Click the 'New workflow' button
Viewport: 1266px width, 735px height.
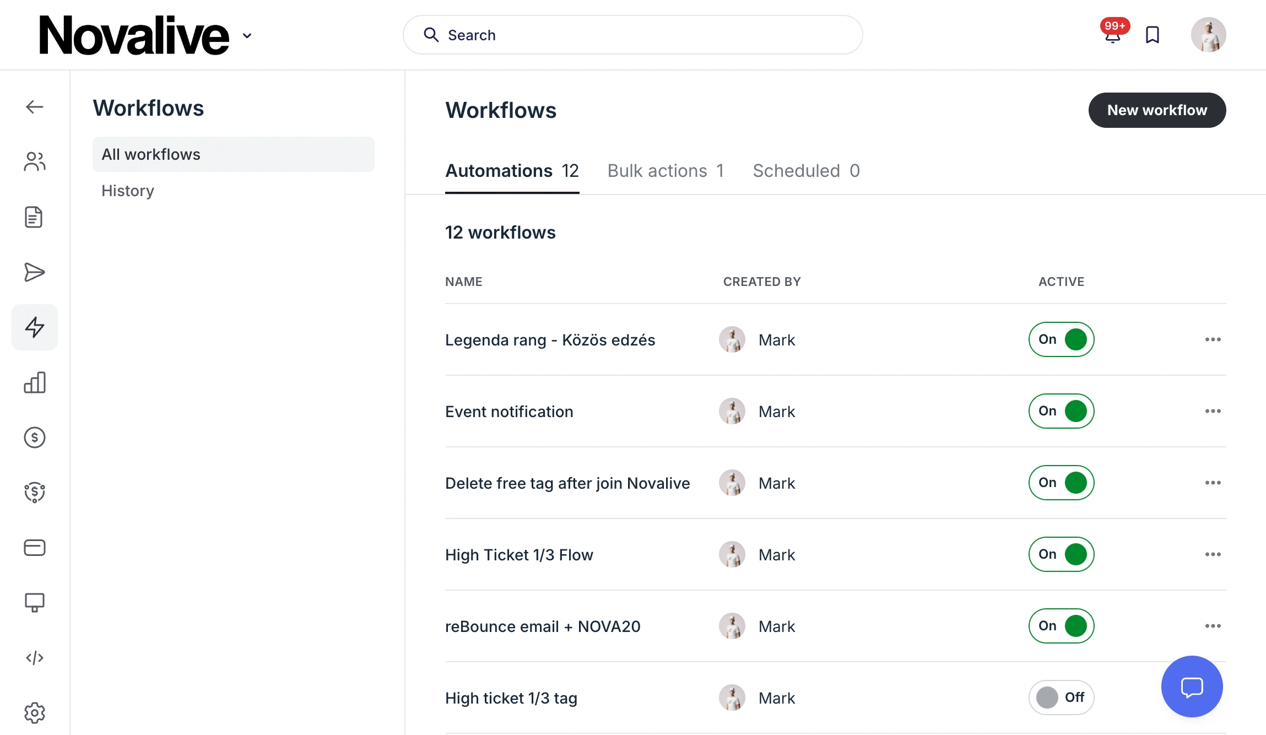click(x=1156, y=110)
